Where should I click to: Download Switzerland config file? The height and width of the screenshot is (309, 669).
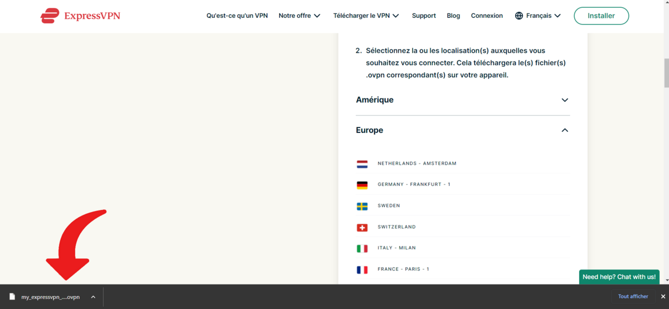396,227
